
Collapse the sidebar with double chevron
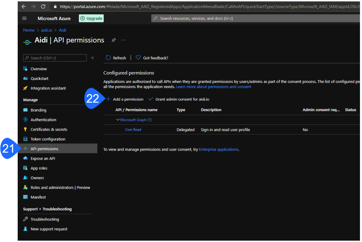[93, 58]
